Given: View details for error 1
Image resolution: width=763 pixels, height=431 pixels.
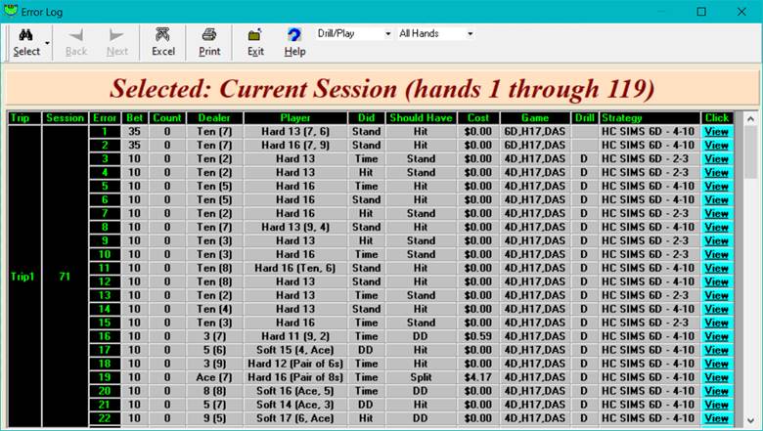Looking at the screenshot, I should (716, 132).
